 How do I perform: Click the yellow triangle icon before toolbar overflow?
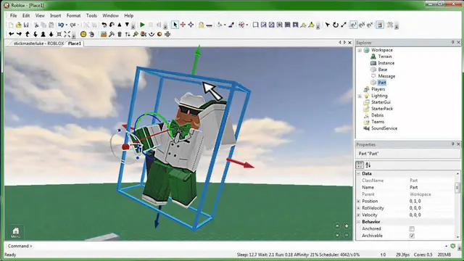311,25
